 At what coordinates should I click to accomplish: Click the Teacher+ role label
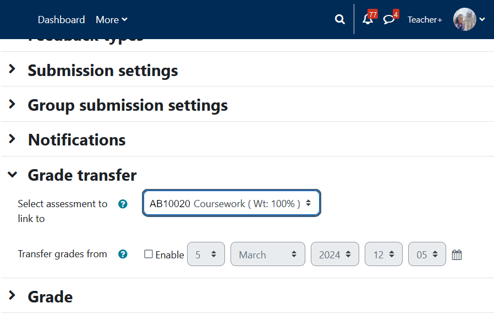tap(425, 20)
